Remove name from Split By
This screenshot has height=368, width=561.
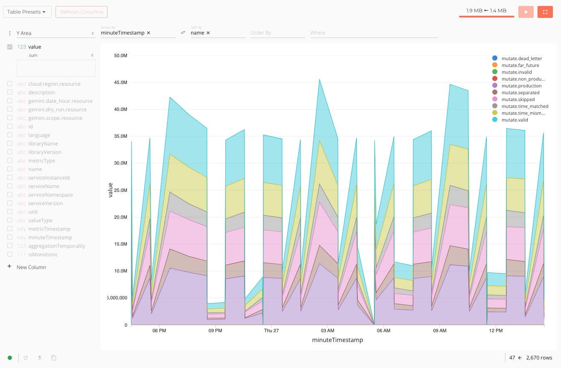pyautogui.click(x=208, y=33)
